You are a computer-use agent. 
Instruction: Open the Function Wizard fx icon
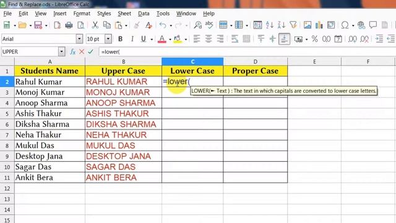(72, 52)
